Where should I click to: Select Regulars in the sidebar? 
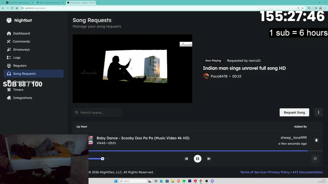click(x=34, y=66)
